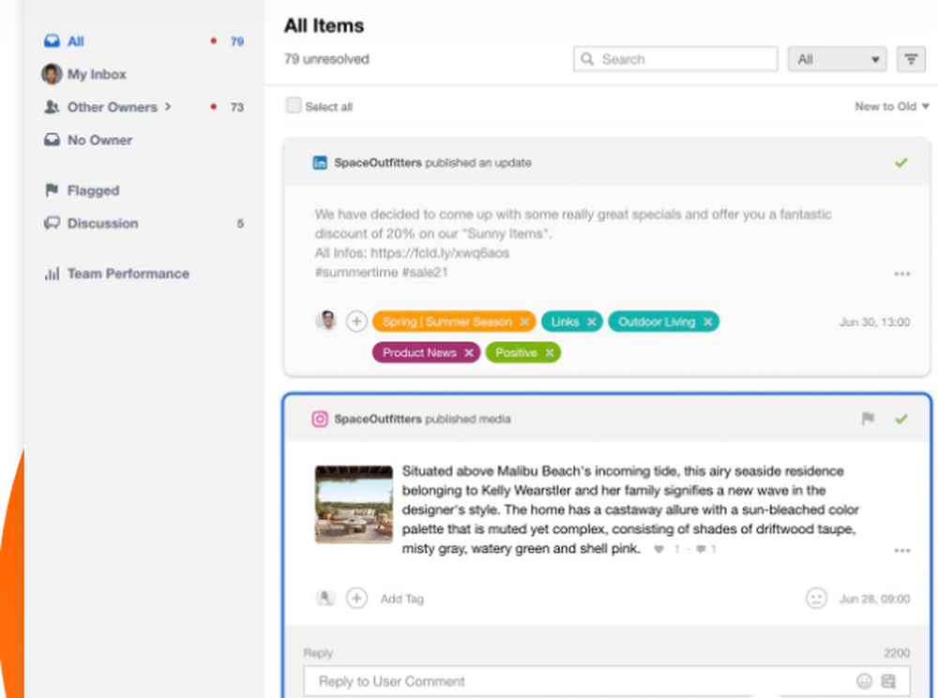Open the All filter dropdown
938x698 pixels.
tap(837, 59)
